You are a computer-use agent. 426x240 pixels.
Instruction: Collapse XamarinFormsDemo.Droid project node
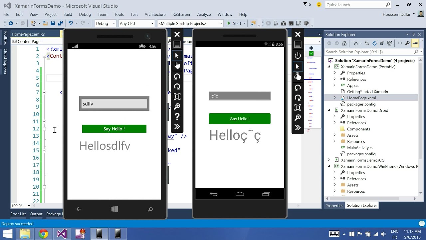point(329,110)
